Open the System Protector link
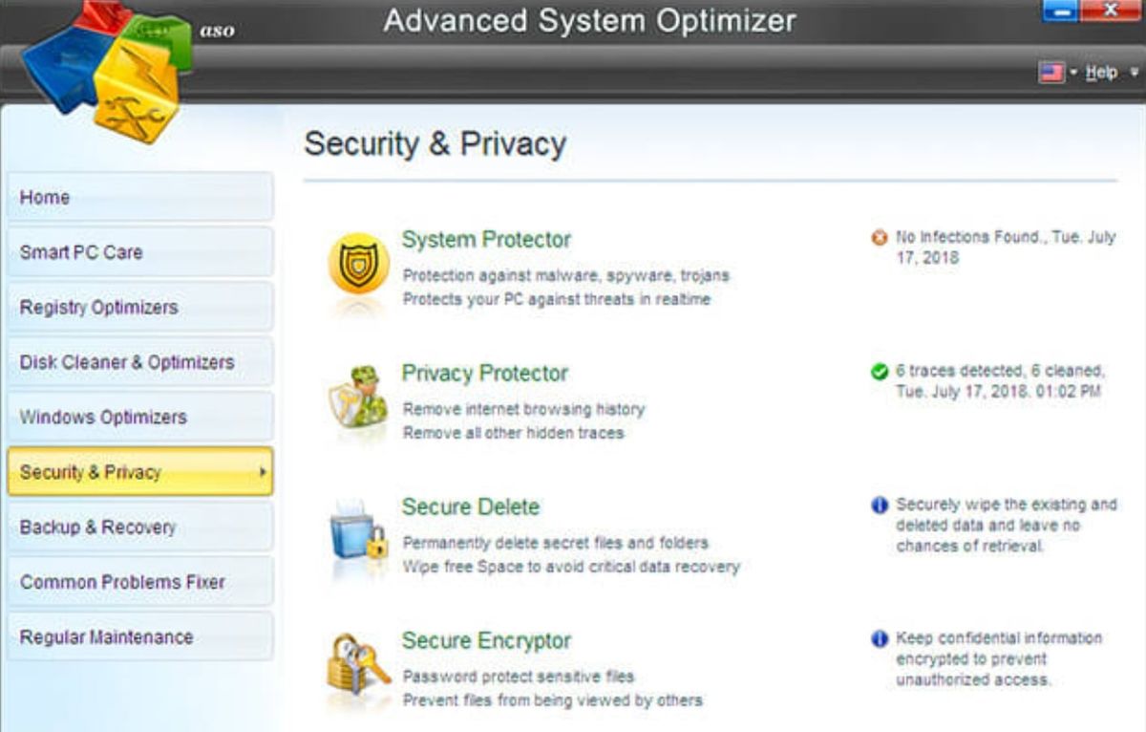 coord(486,239)
